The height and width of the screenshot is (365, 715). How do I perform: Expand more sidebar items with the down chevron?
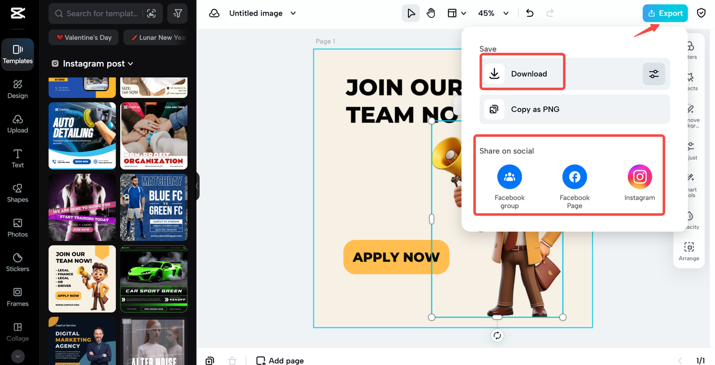click(x=17, y=356)
